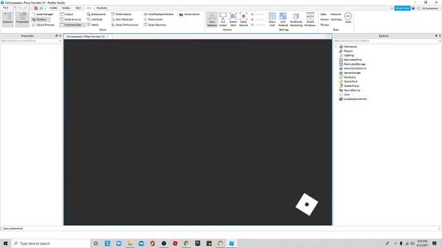Image resolution: width=442 pixels, height=248 pixels.
Task: Open Roblox Studio taskbar icon
Action: tap(231, 243)
